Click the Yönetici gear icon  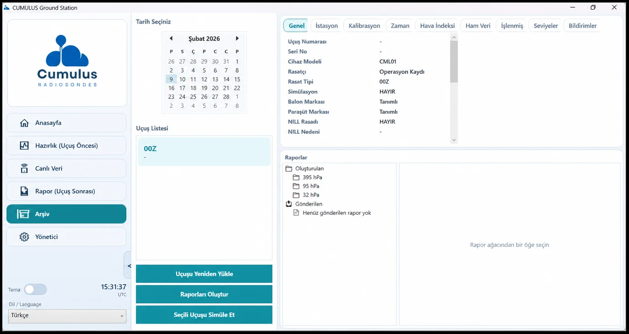click(25, 237)
